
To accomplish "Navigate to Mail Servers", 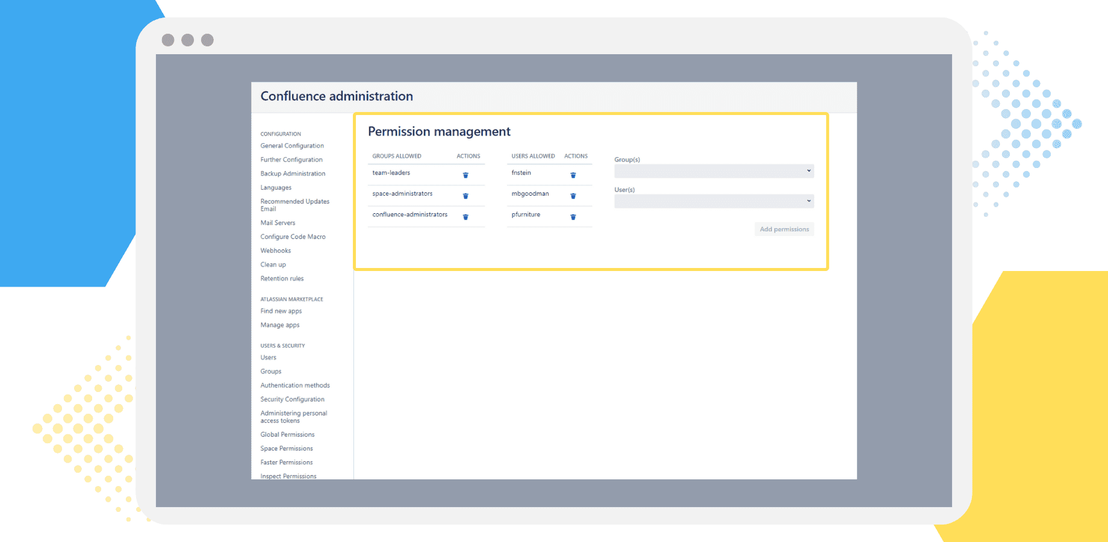I will [278, 223].
